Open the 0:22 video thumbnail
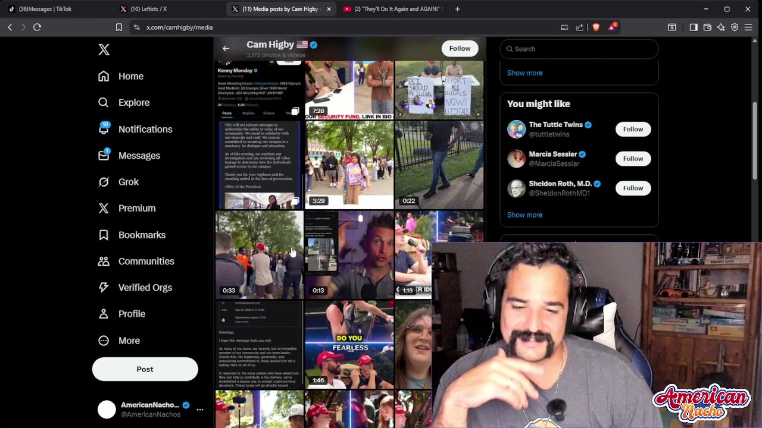The height and width of the screenshot is (428, 762). click(439, 165)
